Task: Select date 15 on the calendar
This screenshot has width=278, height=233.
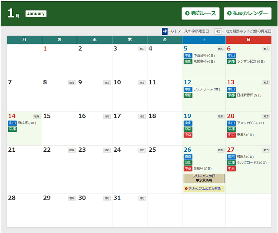Action: pos(47,116)
